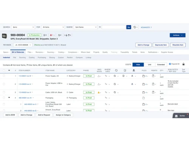Click the changes document icon beside In Production
Image resolution: width=189 pixels, height=142 pixels.
(44, 35)
